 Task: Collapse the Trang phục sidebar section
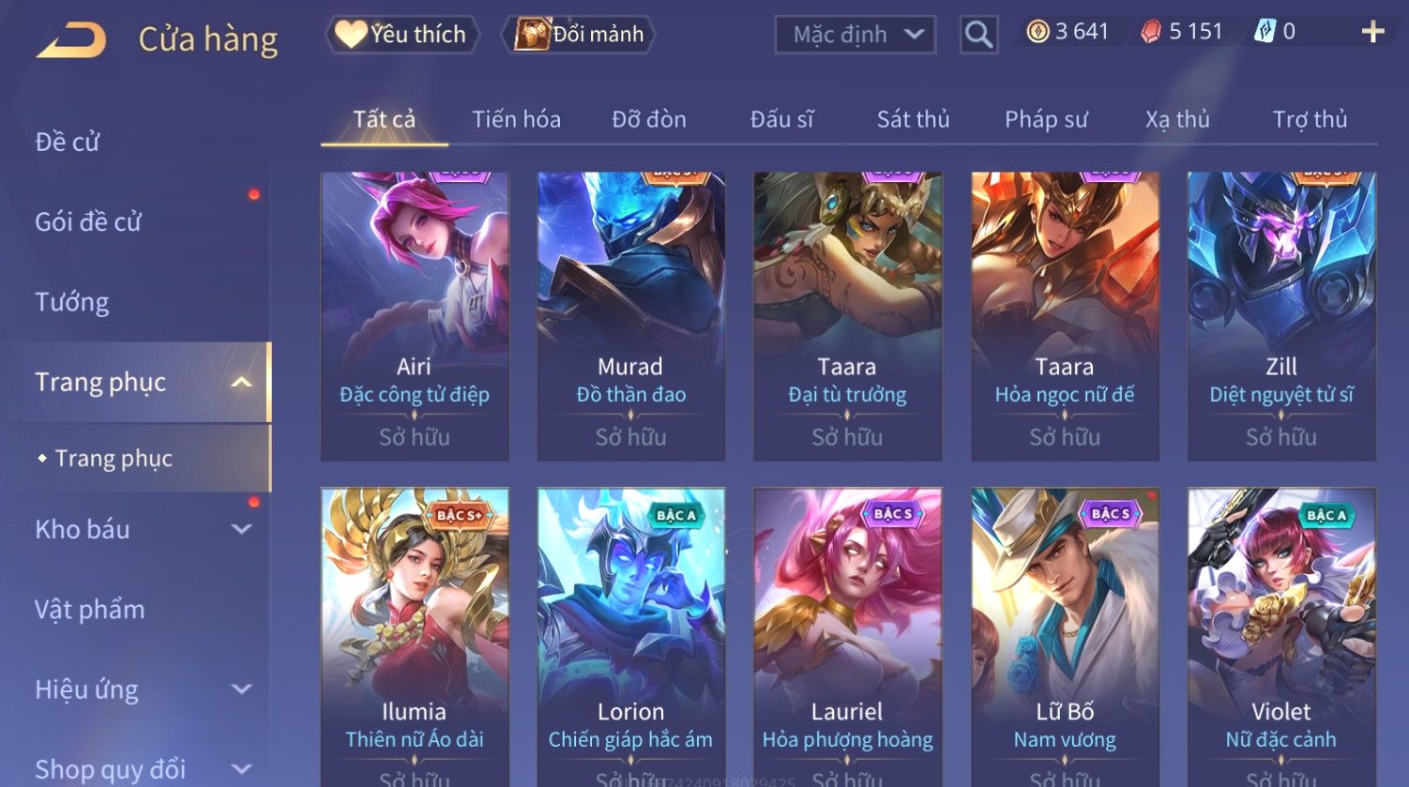coord(241,383)
